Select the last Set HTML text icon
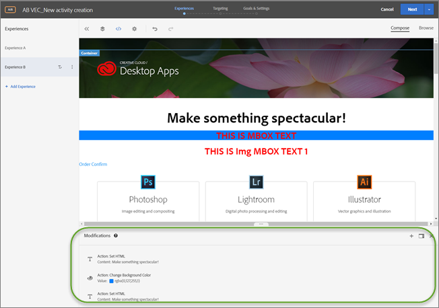Image resolution: width=439 pixels, height=308 pixels. 90,297
